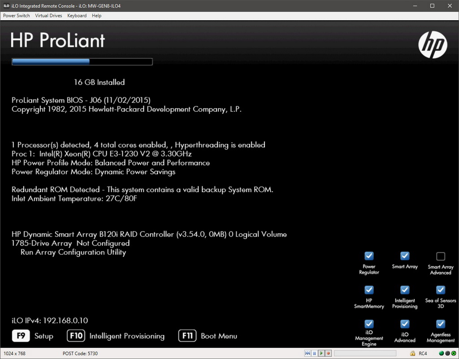Image resolution: width=459 pixels, height=359 pixels.
Task: Click the 1024 x 768 resolution text
Action: tap(14, 354)
